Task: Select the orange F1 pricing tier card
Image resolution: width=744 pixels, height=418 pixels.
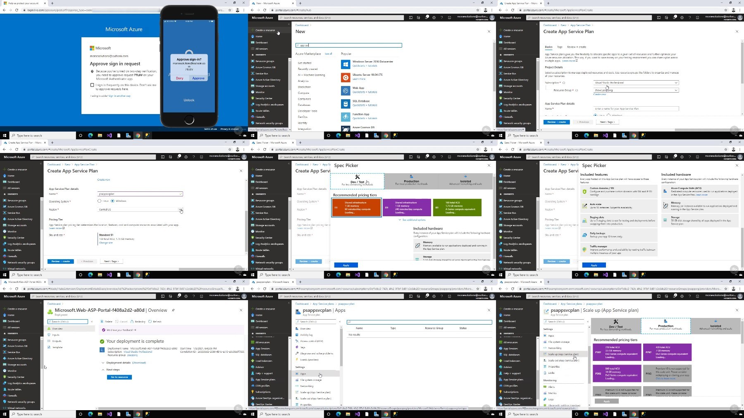Action: click(x=356, y=208)
